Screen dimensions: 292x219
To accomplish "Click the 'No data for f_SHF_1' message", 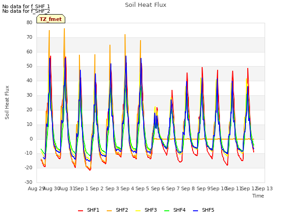I will pyautogui.click(x=26, y=6).
